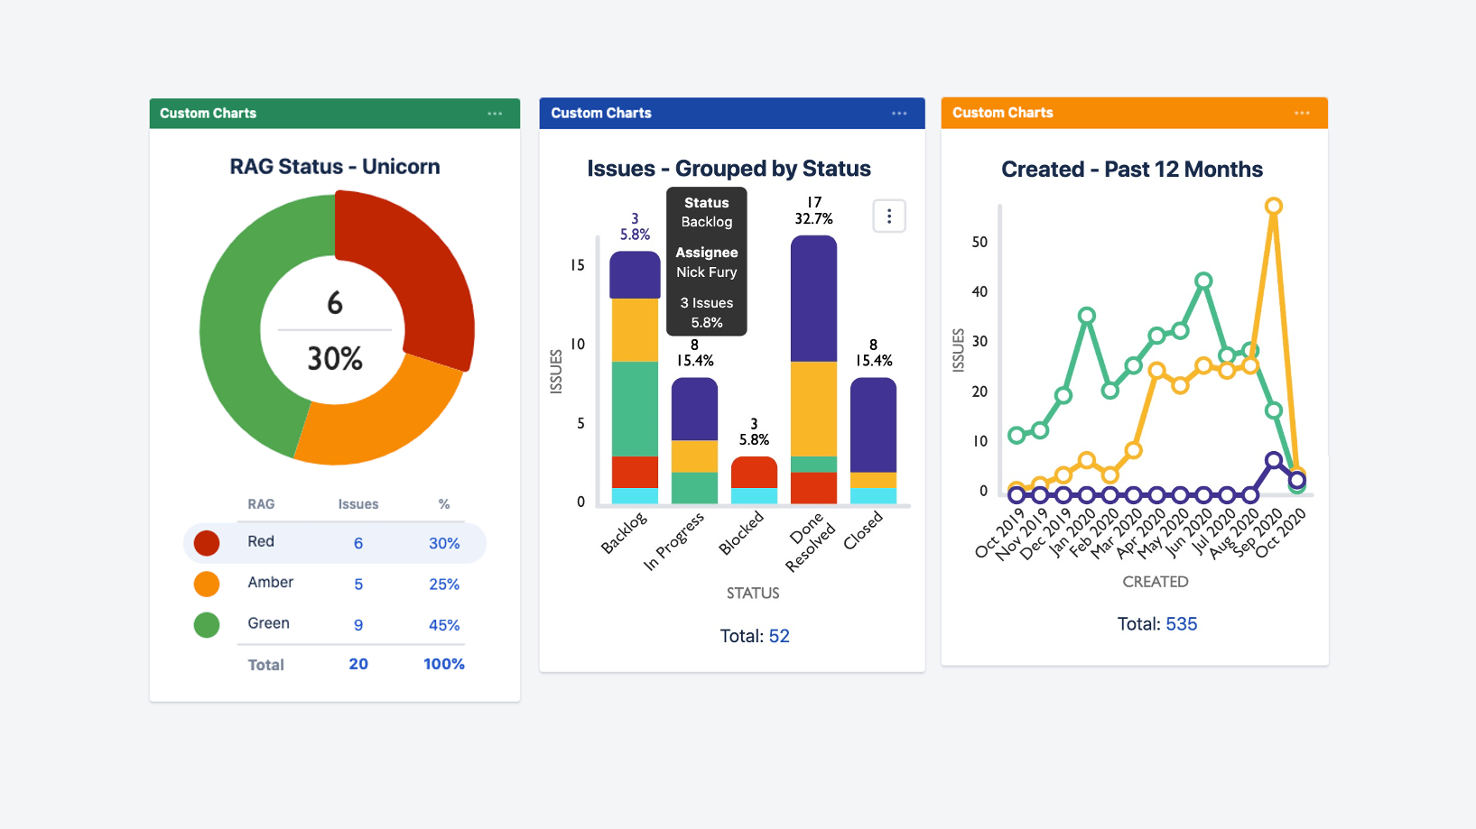The width and height of the screenshot is (1476, 829).
Task: Click the Total 52 link below the bar chart
Action: [778, 636]
